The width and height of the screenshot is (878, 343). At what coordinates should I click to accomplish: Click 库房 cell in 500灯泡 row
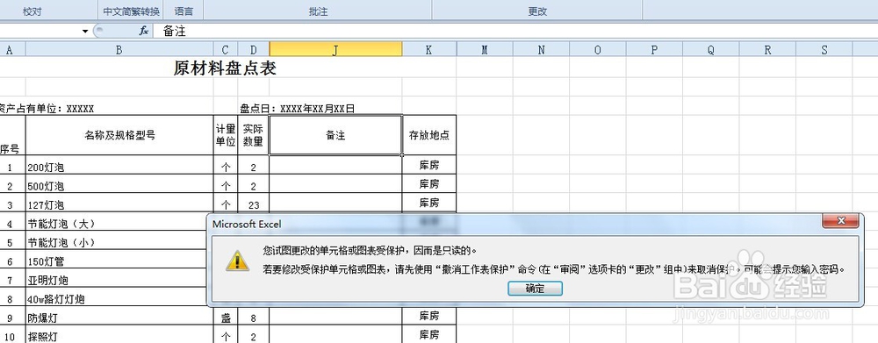click(x=429, y=183)
